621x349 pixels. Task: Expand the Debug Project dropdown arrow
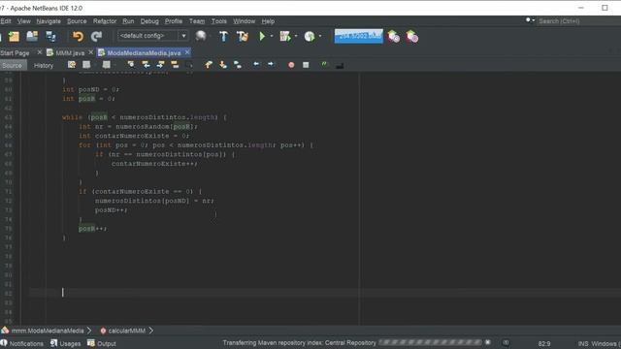click(296, 37)
